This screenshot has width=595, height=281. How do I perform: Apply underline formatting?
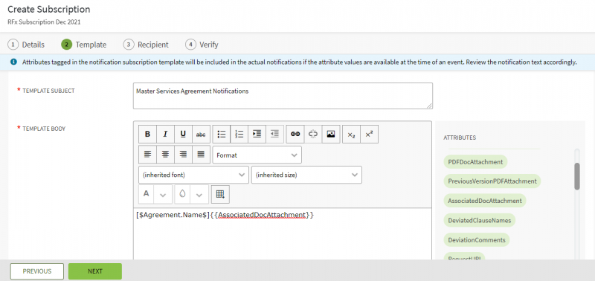pyautogui.click(x=183, y=134)
